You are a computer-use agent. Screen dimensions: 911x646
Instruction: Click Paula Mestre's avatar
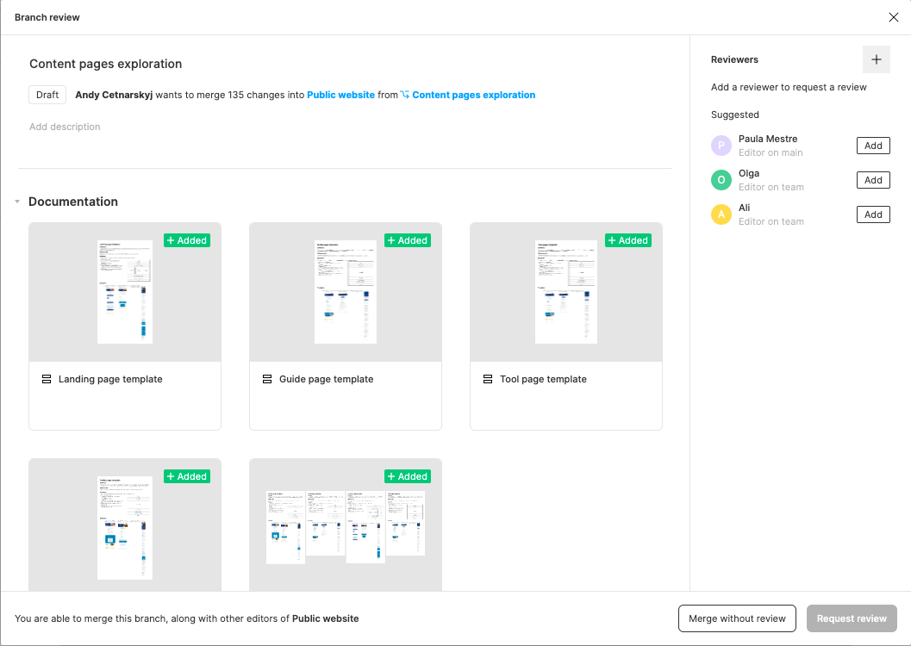point(721,146)
